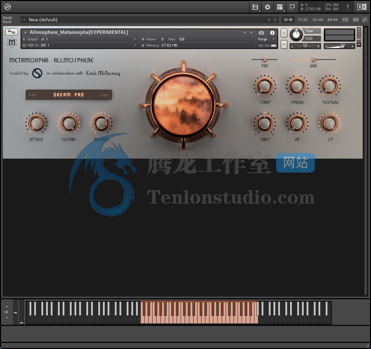Click the SPREAD knob
The image size is (371, 349).
297,85
